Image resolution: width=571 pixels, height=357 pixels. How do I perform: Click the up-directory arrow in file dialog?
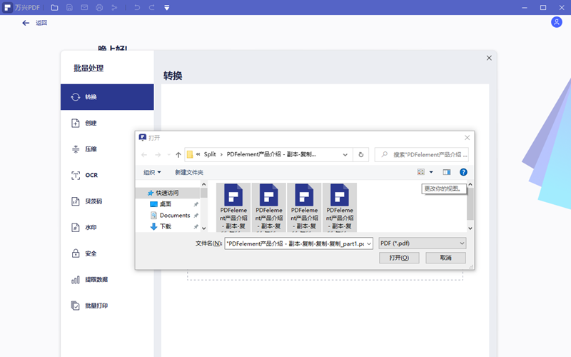pos(178,154)
